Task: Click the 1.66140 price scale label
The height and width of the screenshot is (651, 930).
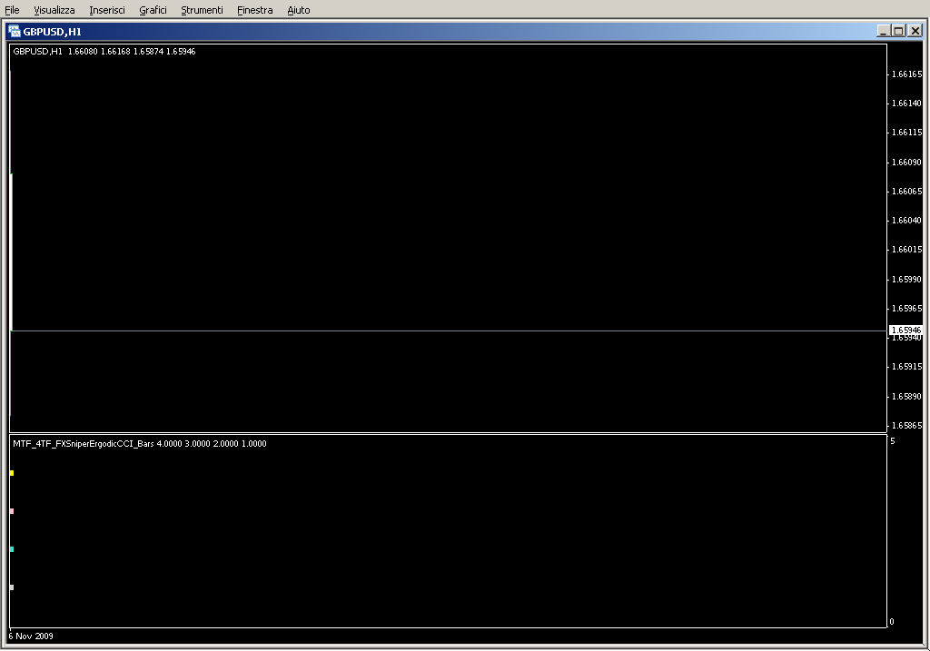Action: tap(907, 104)
